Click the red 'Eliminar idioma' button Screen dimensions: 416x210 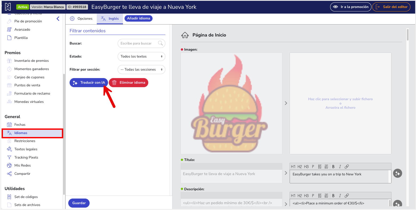(129, 83)
